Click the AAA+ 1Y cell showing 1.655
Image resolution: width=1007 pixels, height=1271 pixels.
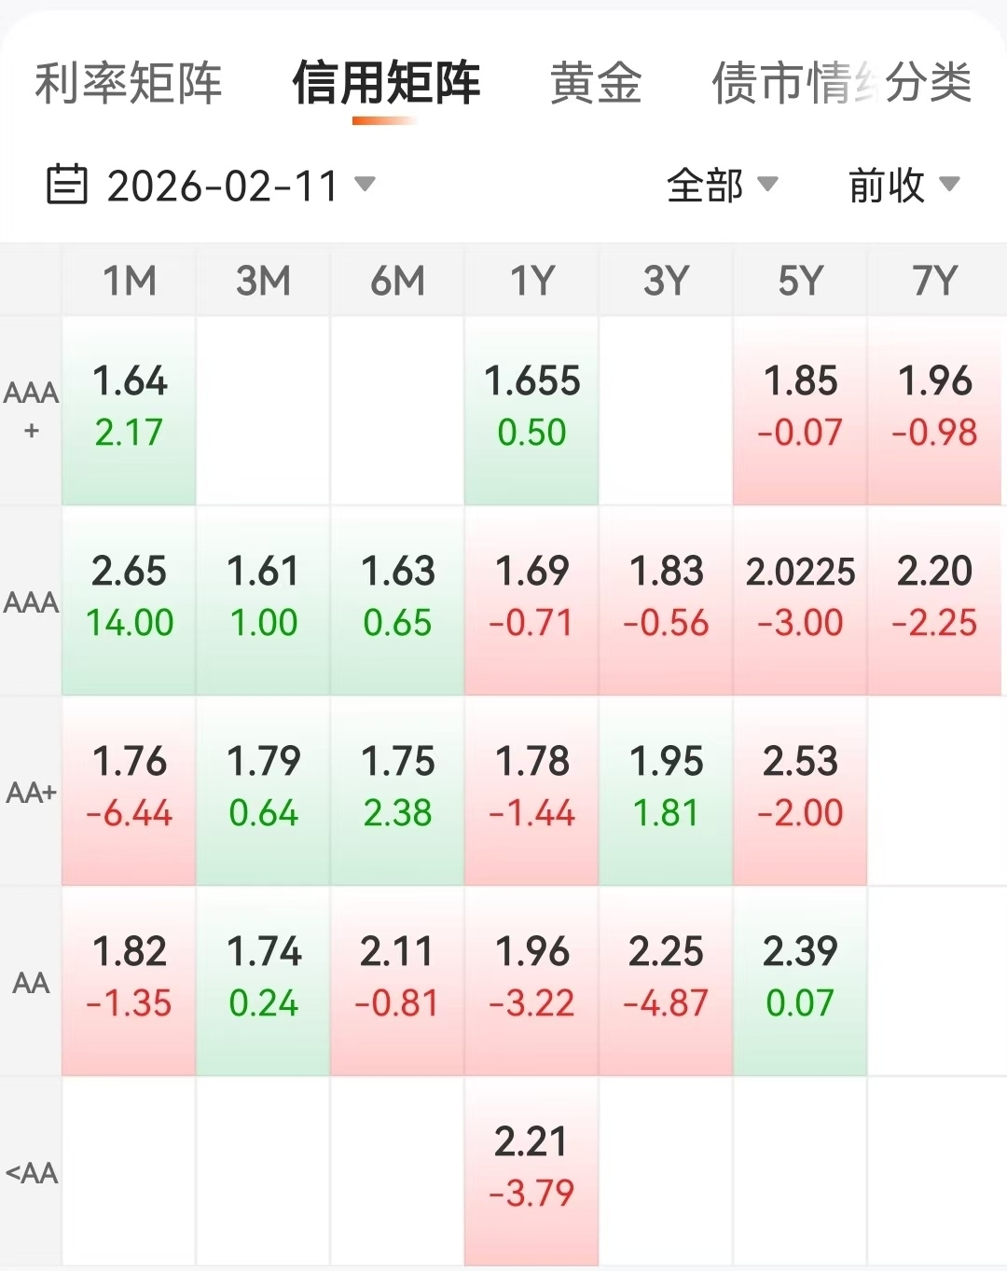531,407
